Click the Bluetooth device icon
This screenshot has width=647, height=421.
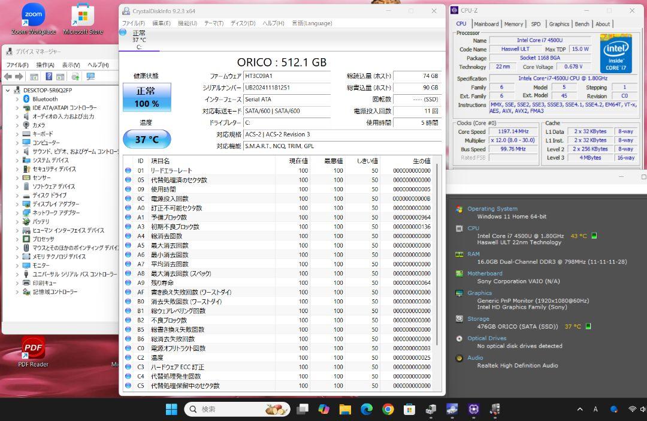click(26, 99)
